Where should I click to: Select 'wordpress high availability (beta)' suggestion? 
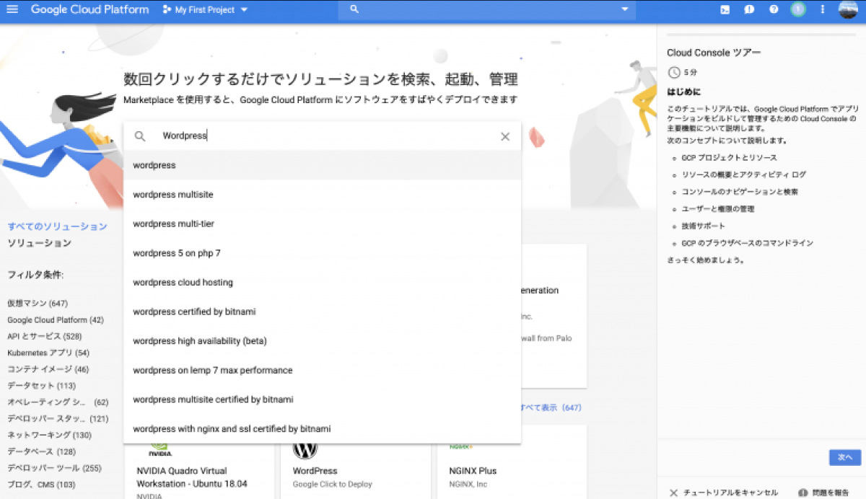point(323,340)
